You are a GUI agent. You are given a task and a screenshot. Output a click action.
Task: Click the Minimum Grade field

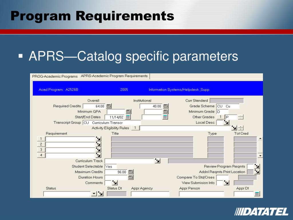coord(222,112)
